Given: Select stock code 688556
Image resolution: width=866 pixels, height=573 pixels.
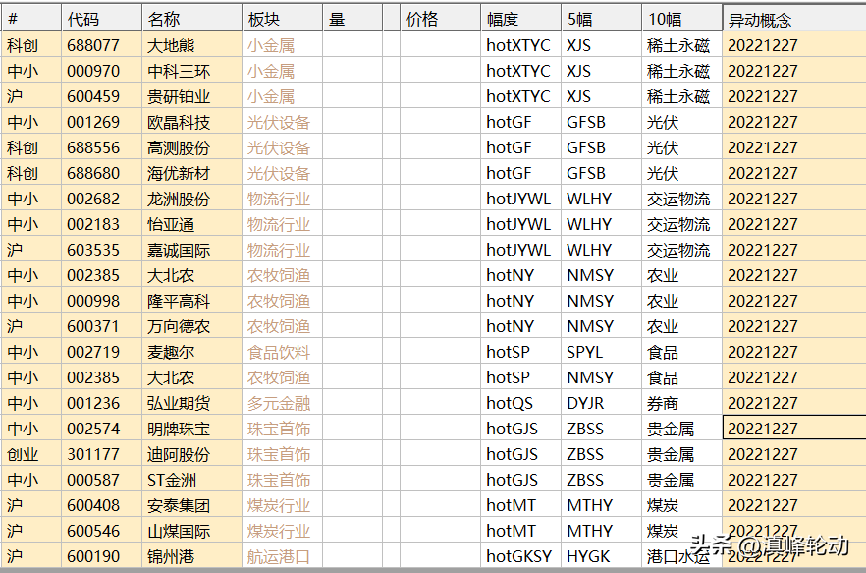Looking at the screenshot, I should pos(102,147).
